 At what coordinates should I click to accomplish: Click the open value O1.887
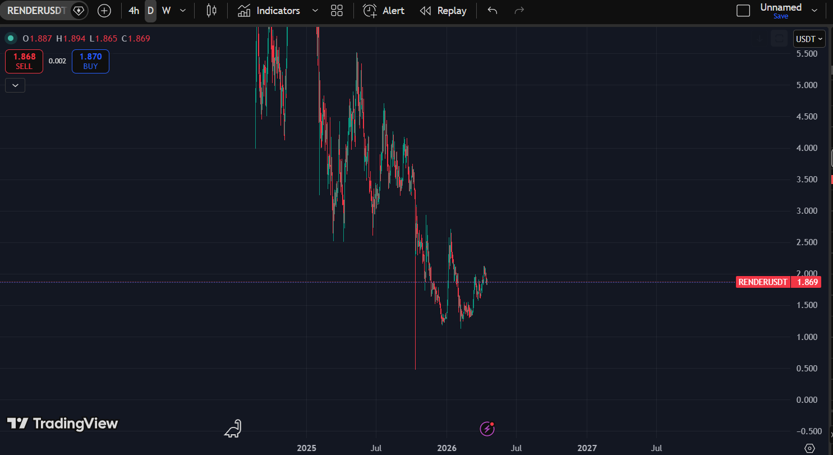coord(38,38)
